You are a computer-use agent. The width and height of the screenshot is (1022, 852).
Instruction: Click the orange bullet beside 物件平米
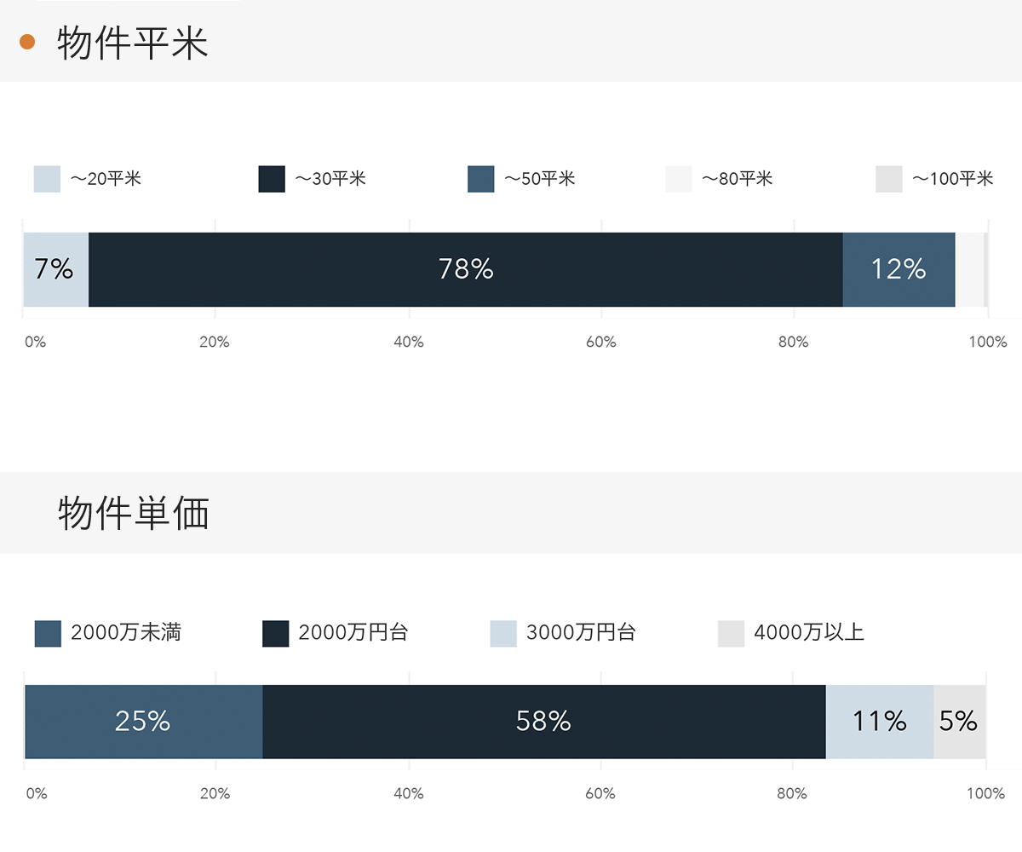point(26,42)
